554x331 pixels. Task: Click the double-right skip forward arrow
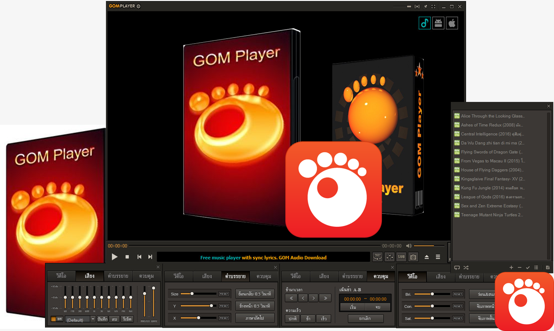(x=325, y=298)
